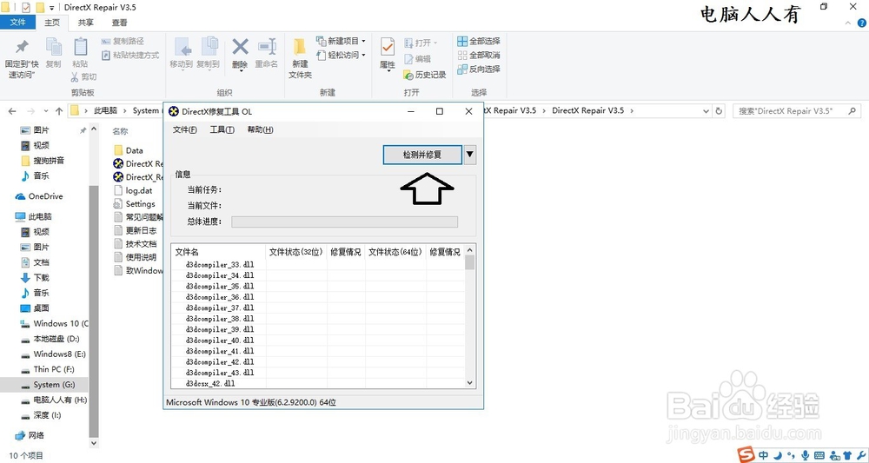Open the dropdown arrow beside 检测并修复
The image size is (869, 463).
pyautogui.click(x=469, y=155)
